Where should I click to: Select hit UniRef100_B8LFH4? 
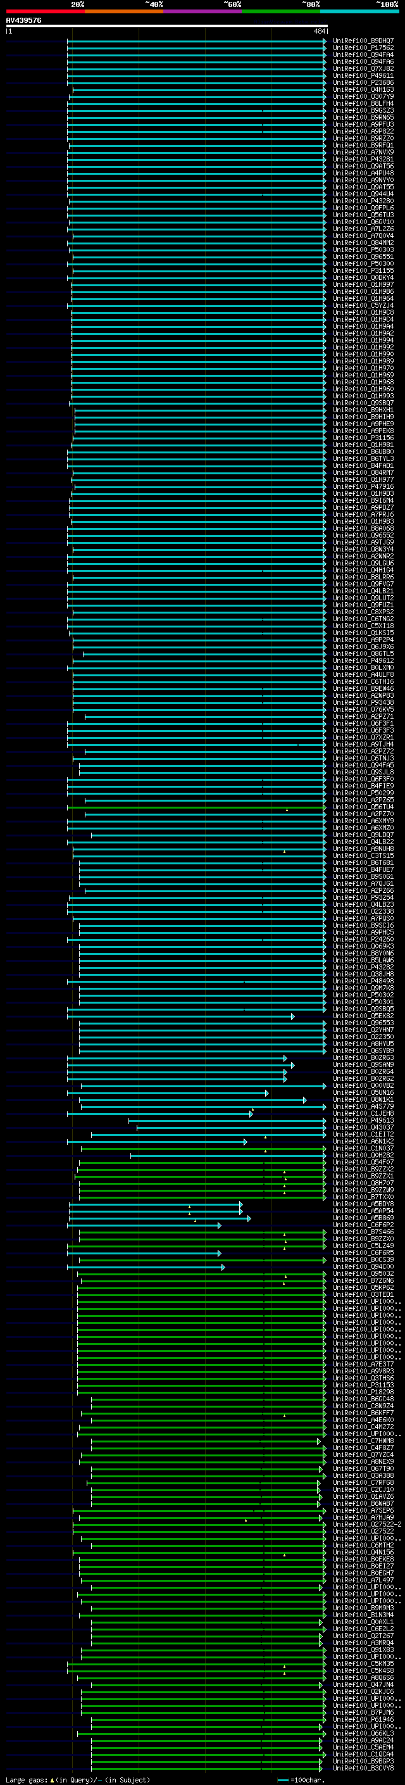click(x=363, y=103)
